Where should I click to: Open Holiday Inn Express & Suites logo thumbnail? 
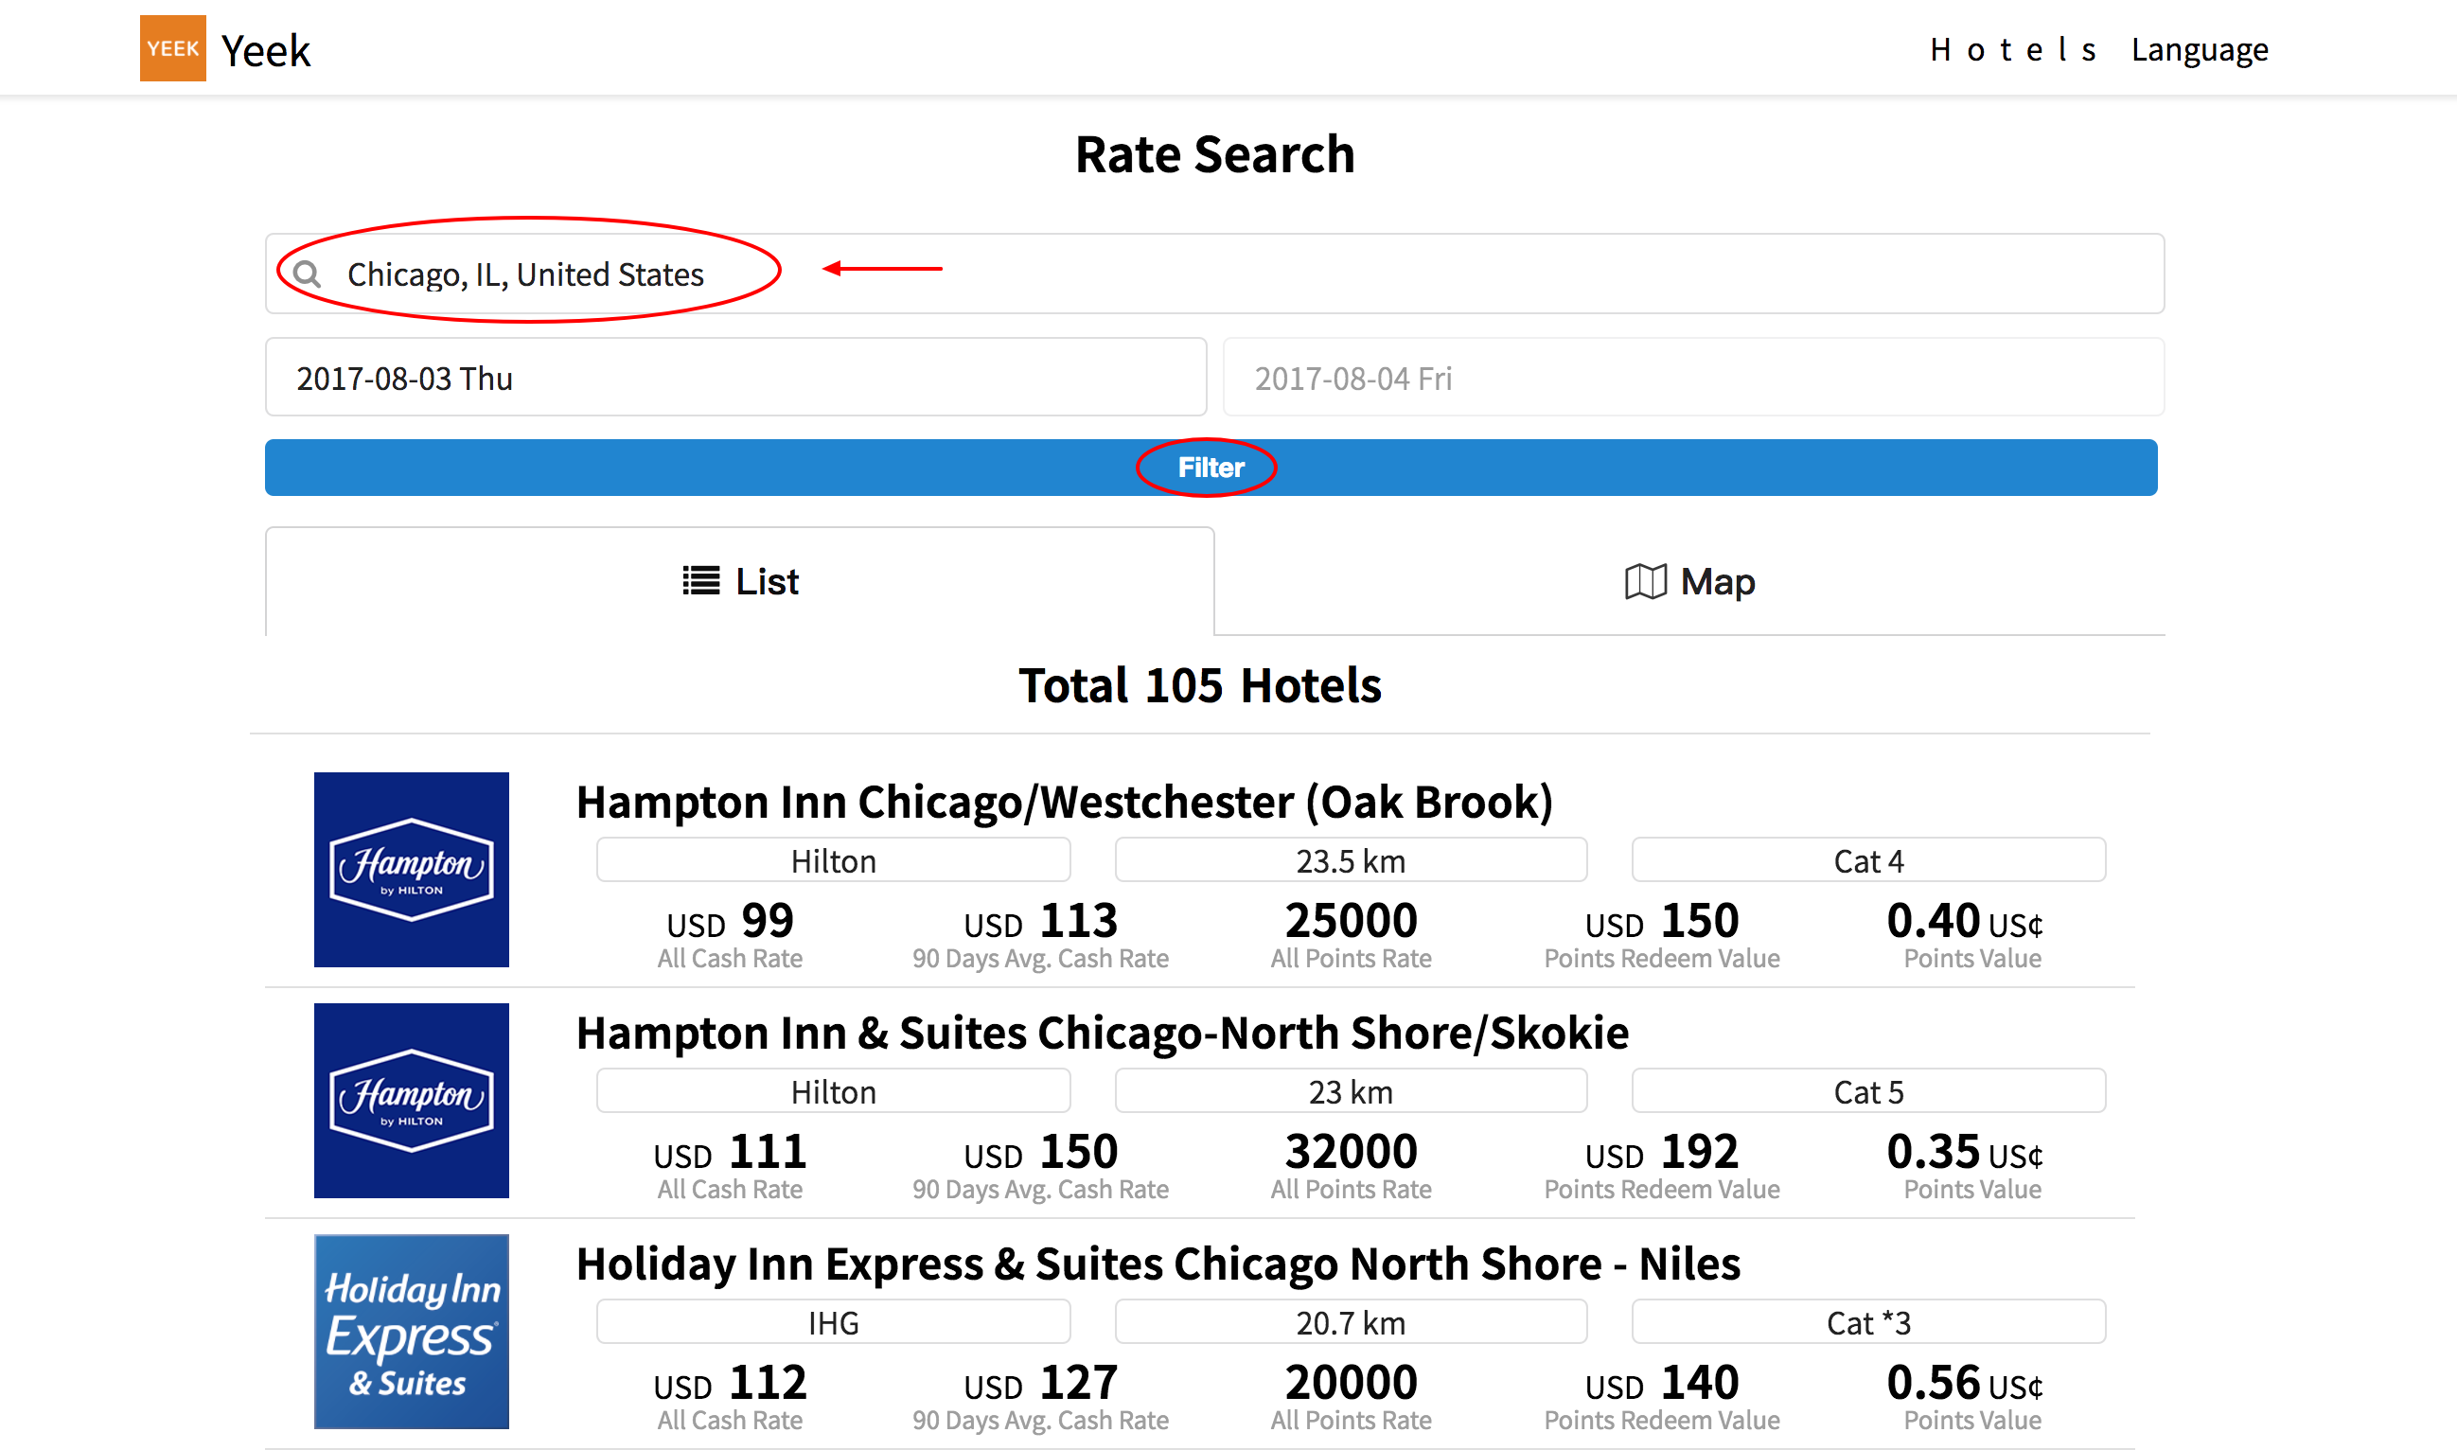coord(412,1332)
